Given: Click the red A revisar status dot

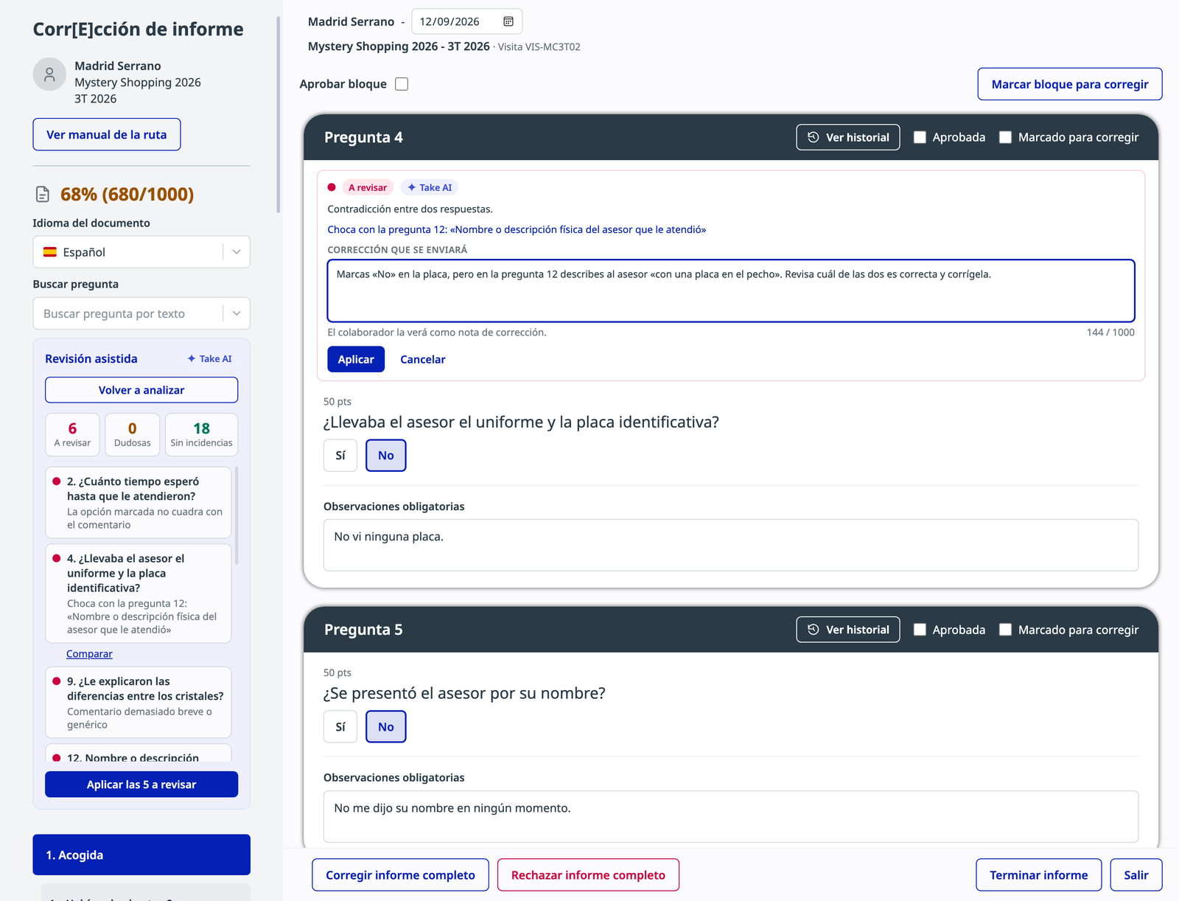Looking at the screenshot, I should [x=332, y=187].
